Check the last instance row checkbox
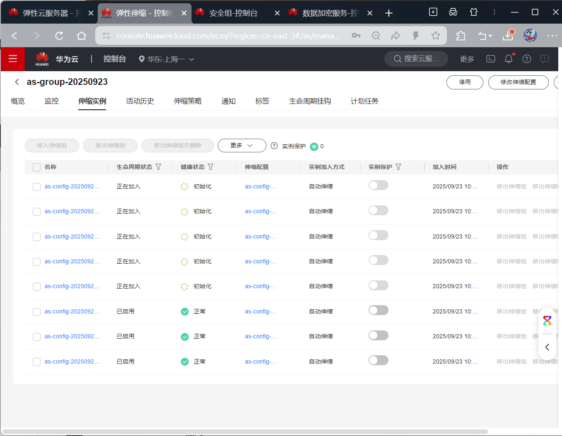The height and width of the screenshot is (436, 562). (36, 362)
